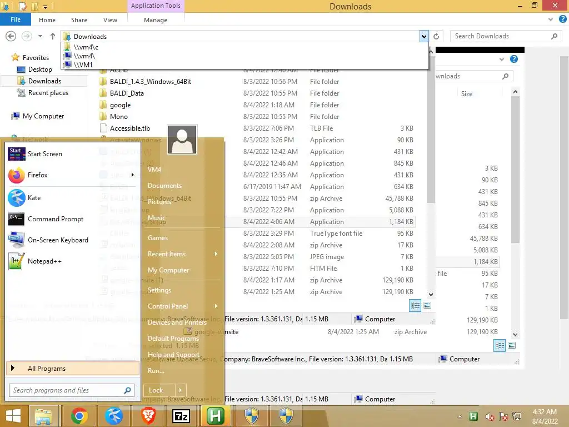Go back with the Back arrow
The height and width of the screenshot is (427, 569).
click(x=11, y=36)
